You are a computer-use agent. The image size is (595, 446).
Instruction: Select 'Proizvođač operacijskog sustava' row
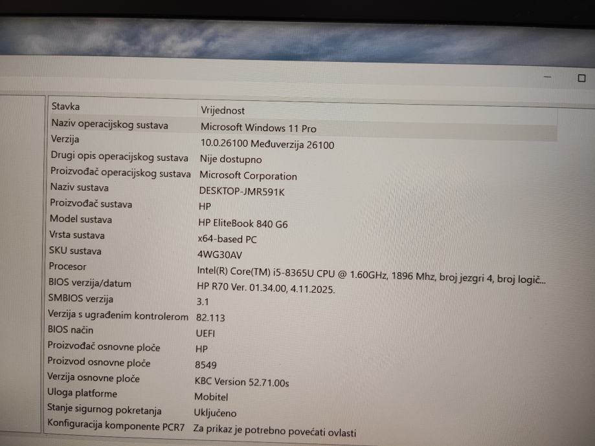(x=120, y=173)
